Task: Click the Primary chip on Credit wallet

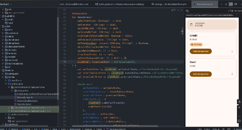Action: point(196,44)
